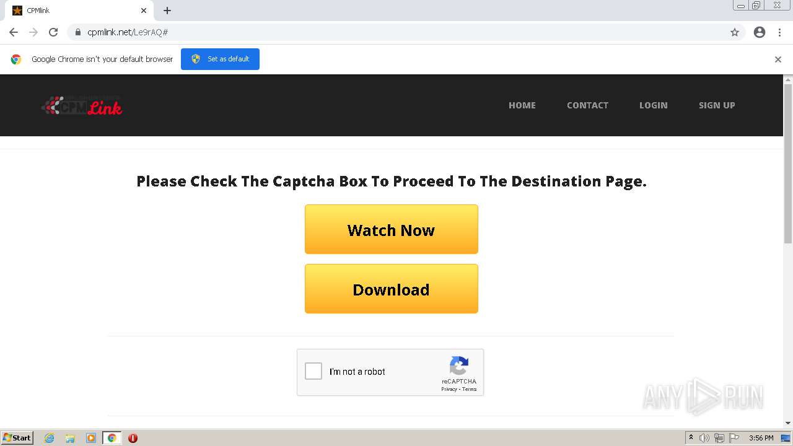Open the Chrome profile avatar icon

[760, 32]
